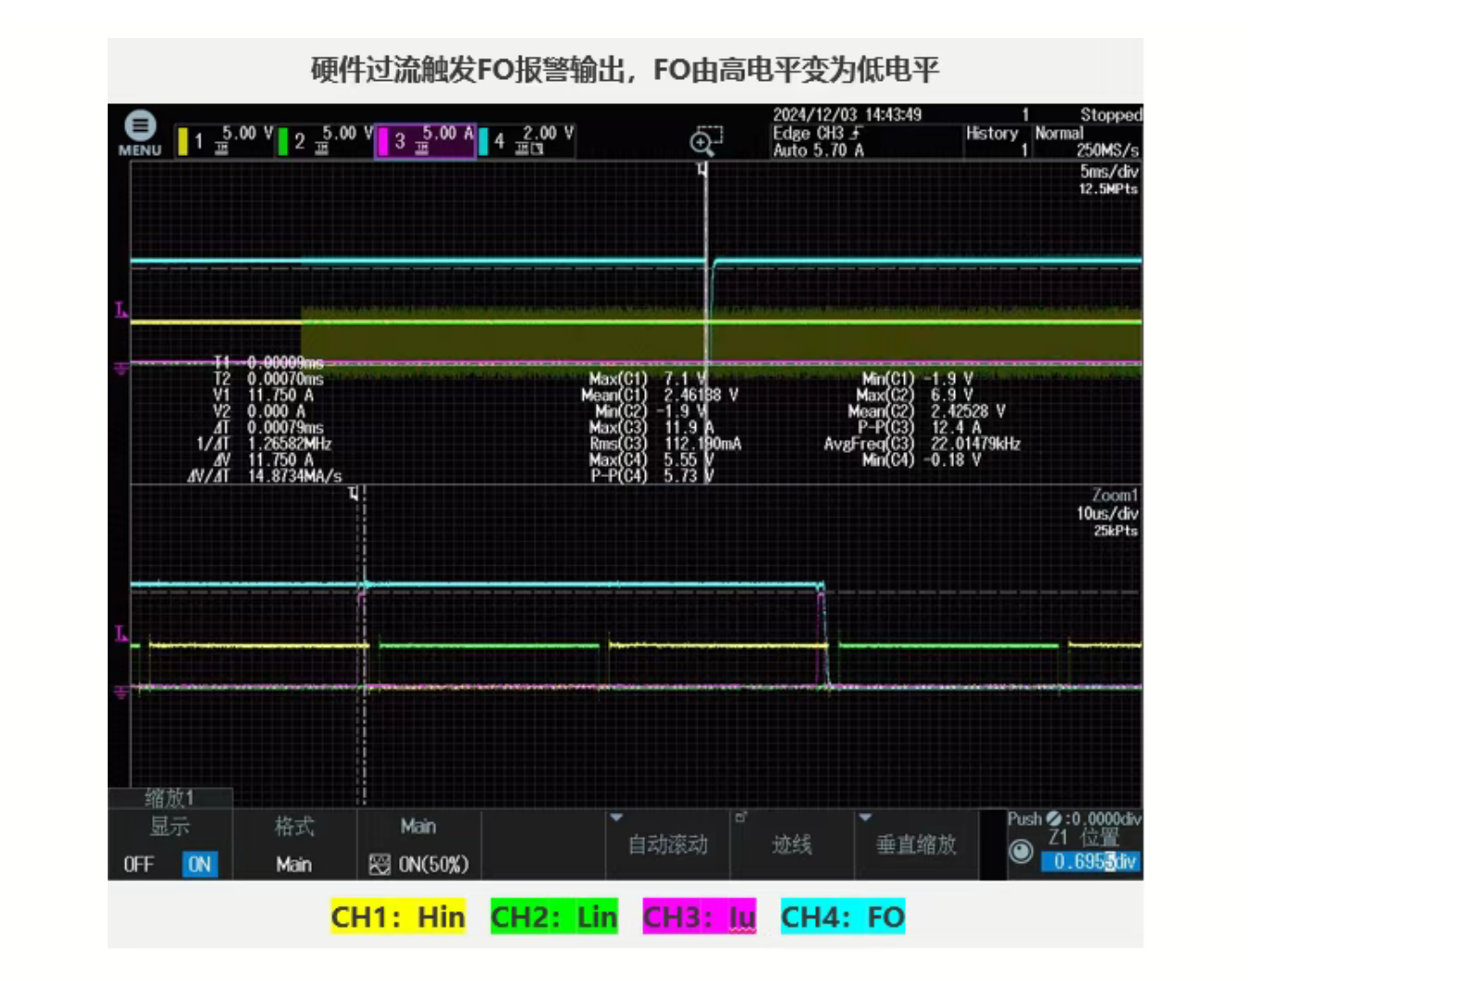
Task: Click the arrow above 自动滚动
Action: (616, 818)
